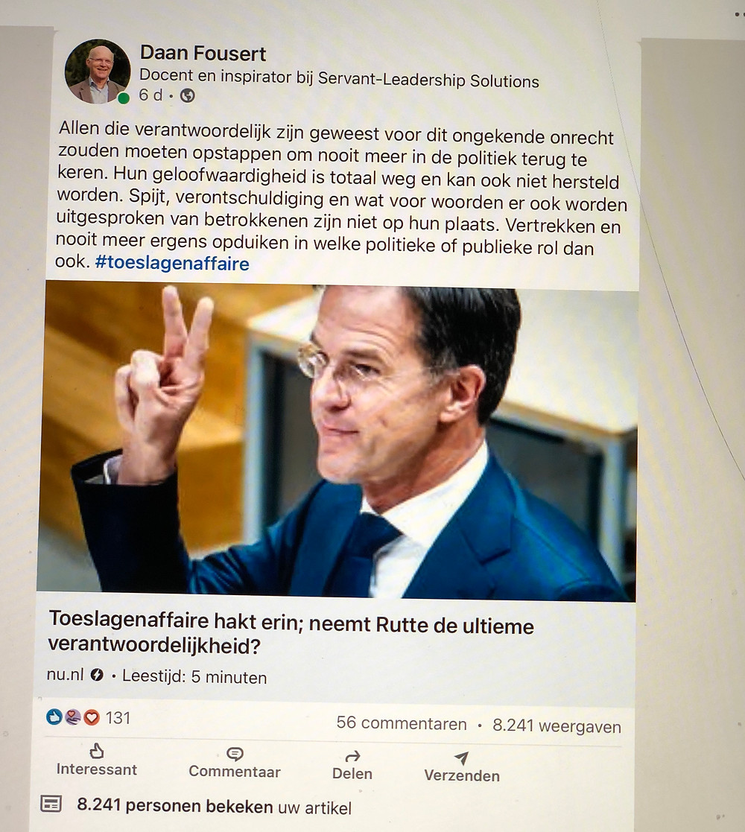The height and width of the screenshot is (832, 745).
Task: Toggle the Interessant reaction button
Action: 97,760
